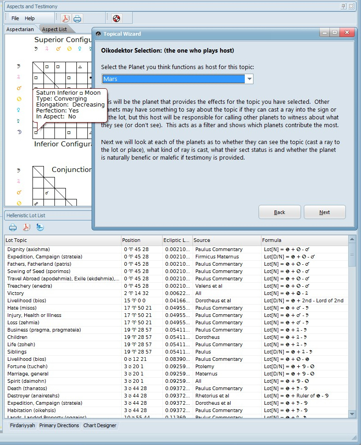This screenshot has width=361, height=445.
Task: Click the lot list scrollbar thumb
Action: [352, 255]
